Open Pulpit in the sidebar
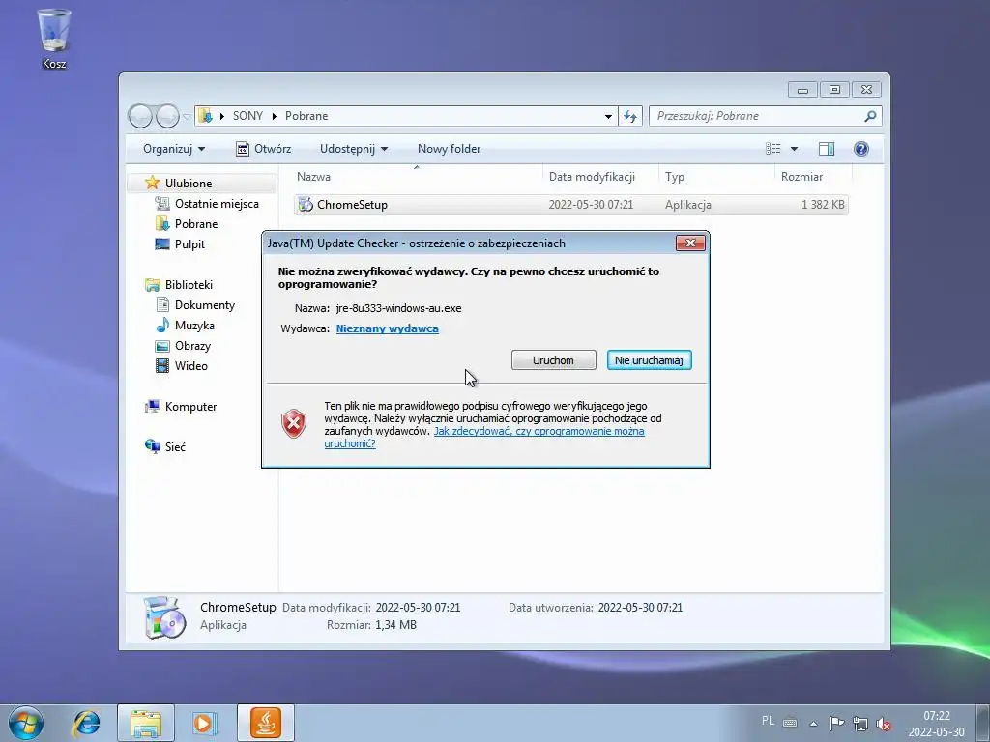The image size is (990, 742). coord(189,244)
